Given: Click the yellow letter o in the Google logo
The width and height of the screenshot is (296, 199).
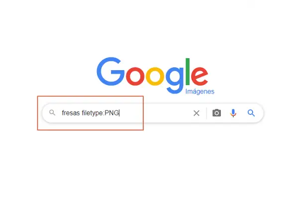Looking at the screenshot, I should click(x=155, y=76).
